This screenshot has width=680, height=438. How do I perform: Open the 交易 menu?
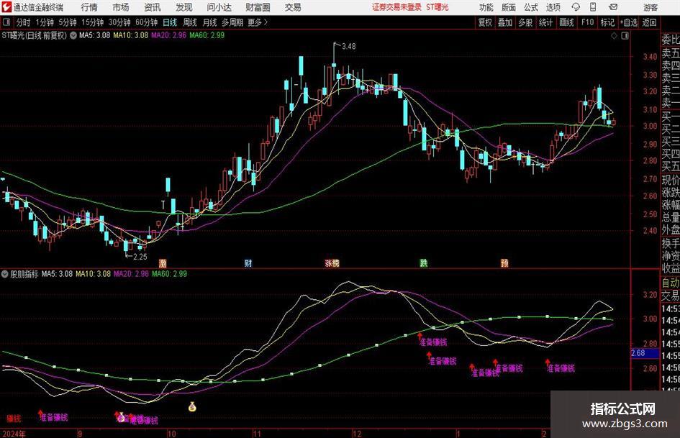293,7
